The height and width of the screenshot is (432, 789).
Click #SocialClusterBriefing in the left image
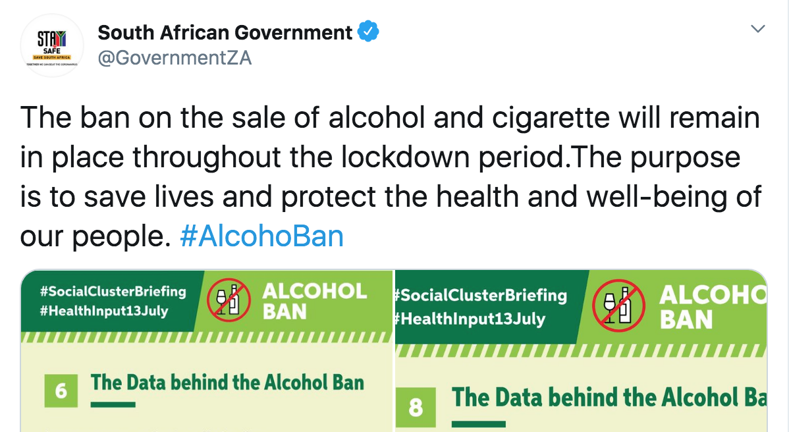tap(113, 291)
